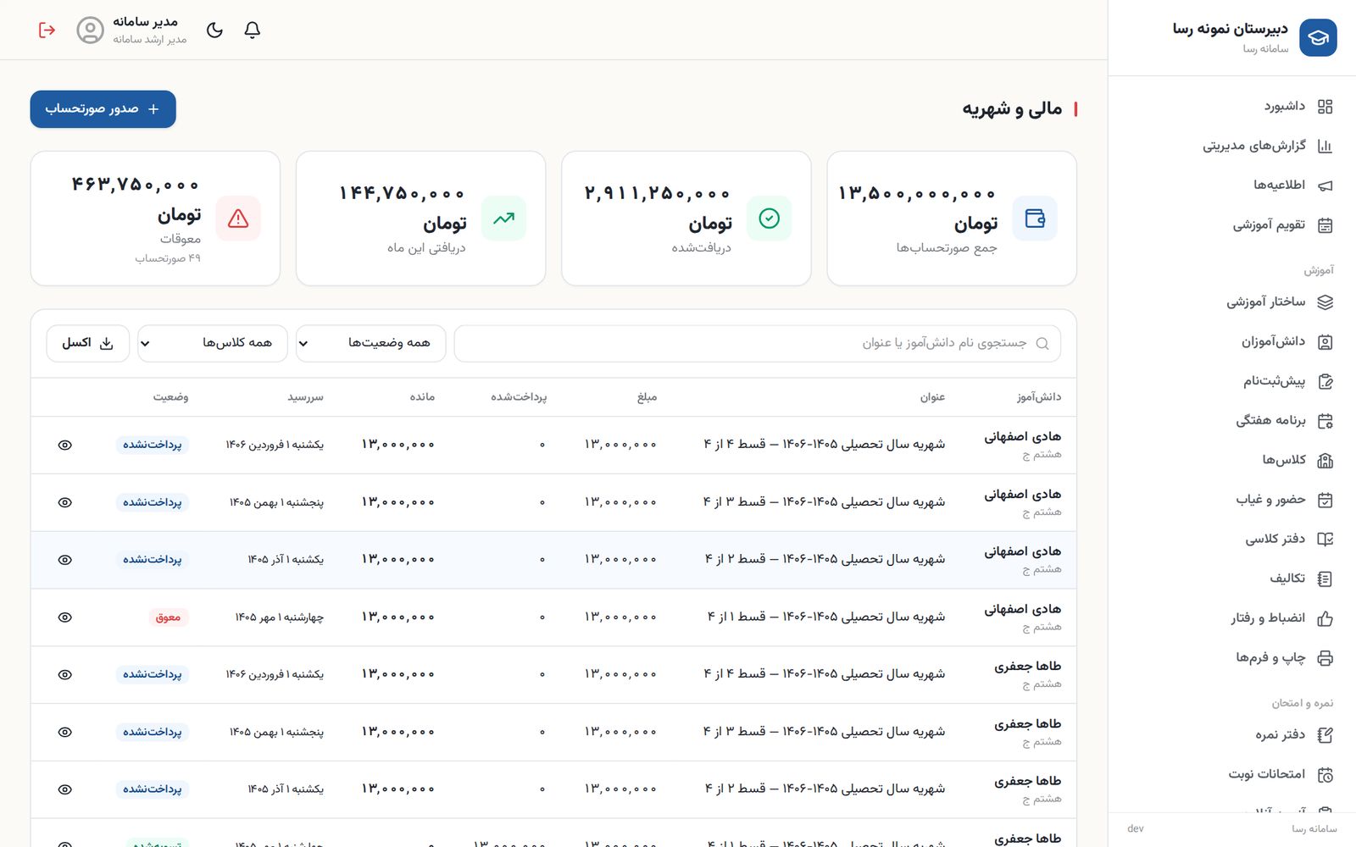Click the green checkmark icon on received card
Viewport: 1356px width, 847px height.
click(770, 219)
